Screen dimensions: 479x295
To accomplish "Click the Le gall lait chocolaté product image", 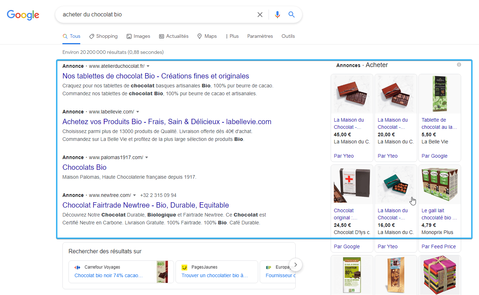I will click(440, 185).
